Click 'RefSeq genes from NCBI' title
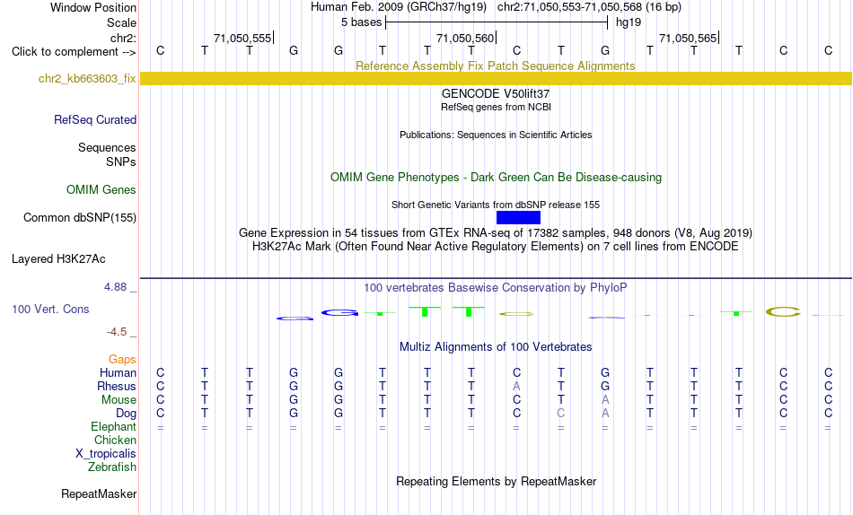Viewport: 853px width, 515px height. pyautogui.click(x=497, y=107)
